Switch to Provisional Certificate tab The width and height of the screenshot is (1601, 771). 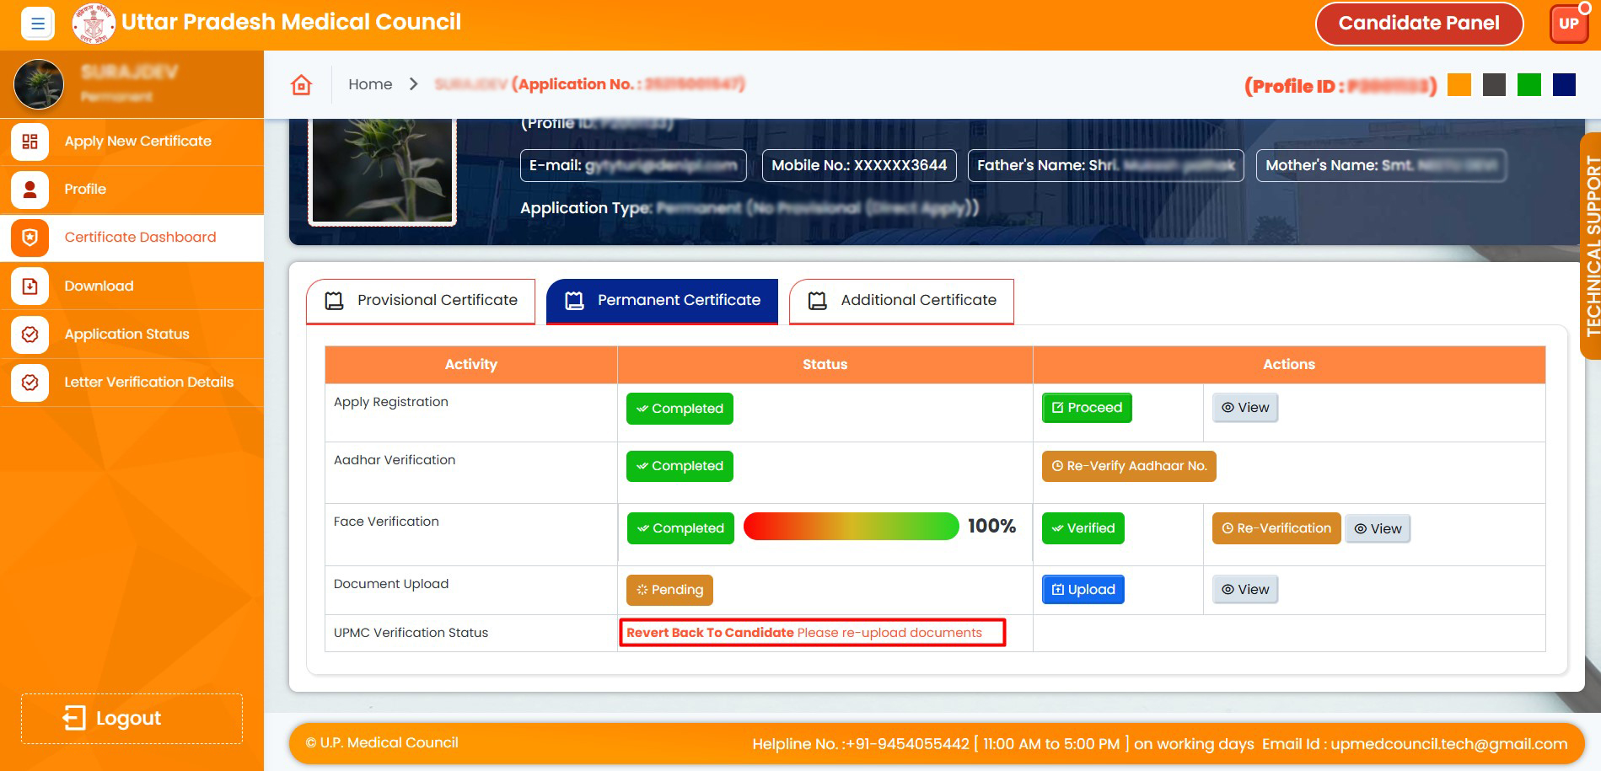421,301
